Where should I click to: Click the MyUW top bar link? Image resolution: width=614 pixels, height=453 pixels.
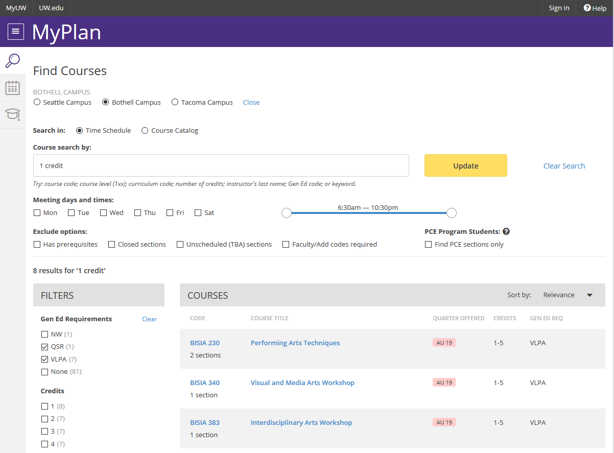click(x=16, y=8)
